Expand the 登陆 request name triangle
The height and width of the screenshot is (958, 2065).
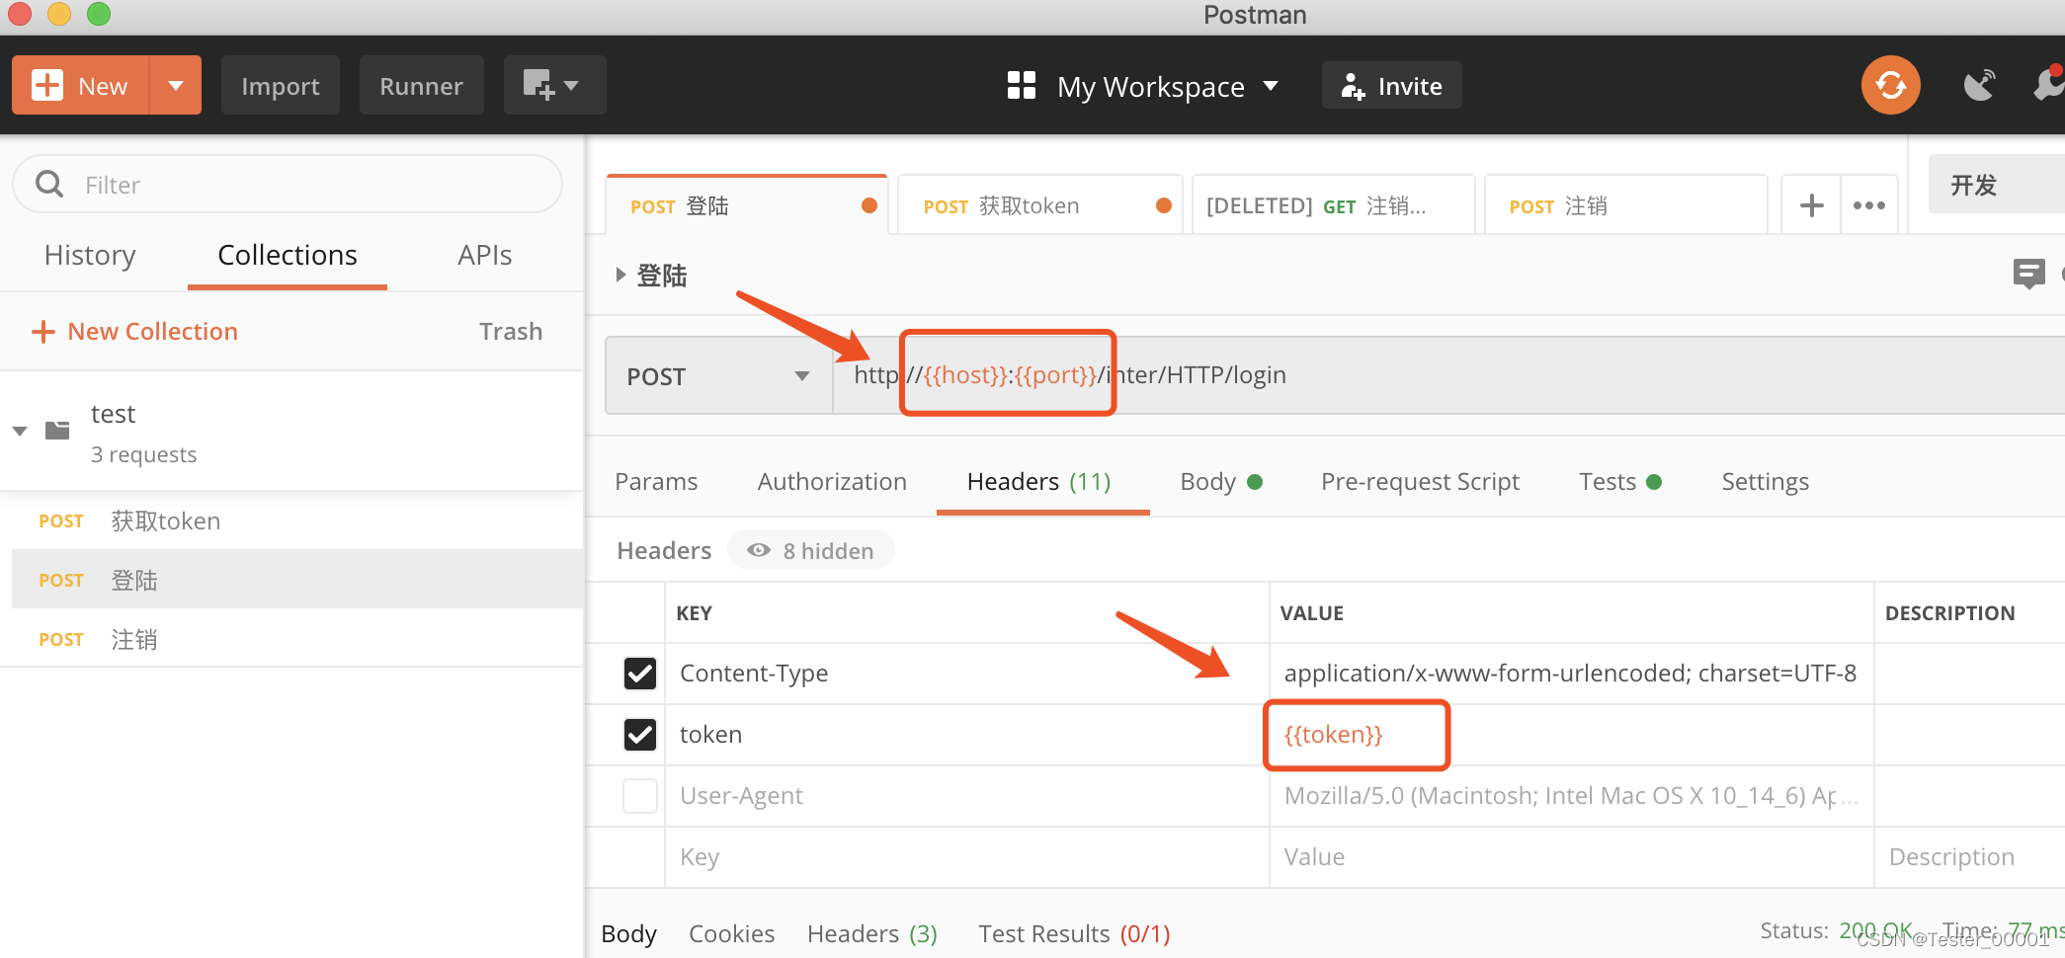point(620,275)
